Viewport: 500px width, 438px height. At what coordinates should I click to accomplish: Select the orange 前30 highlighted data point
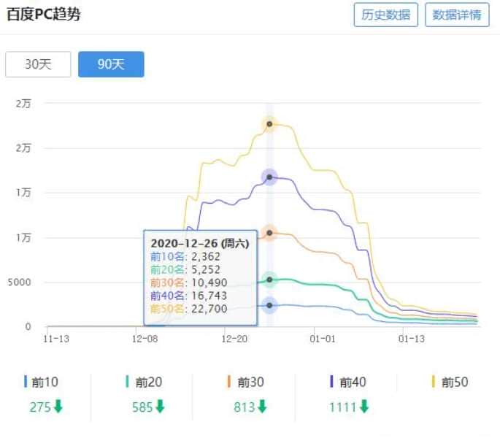pyautogui.click(x=269, y=233)
